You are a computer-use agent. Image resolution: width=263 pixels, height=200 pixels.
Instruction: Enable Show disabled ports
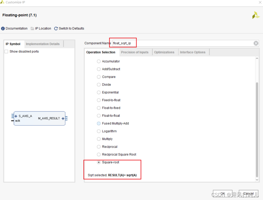tap(6, 51)
